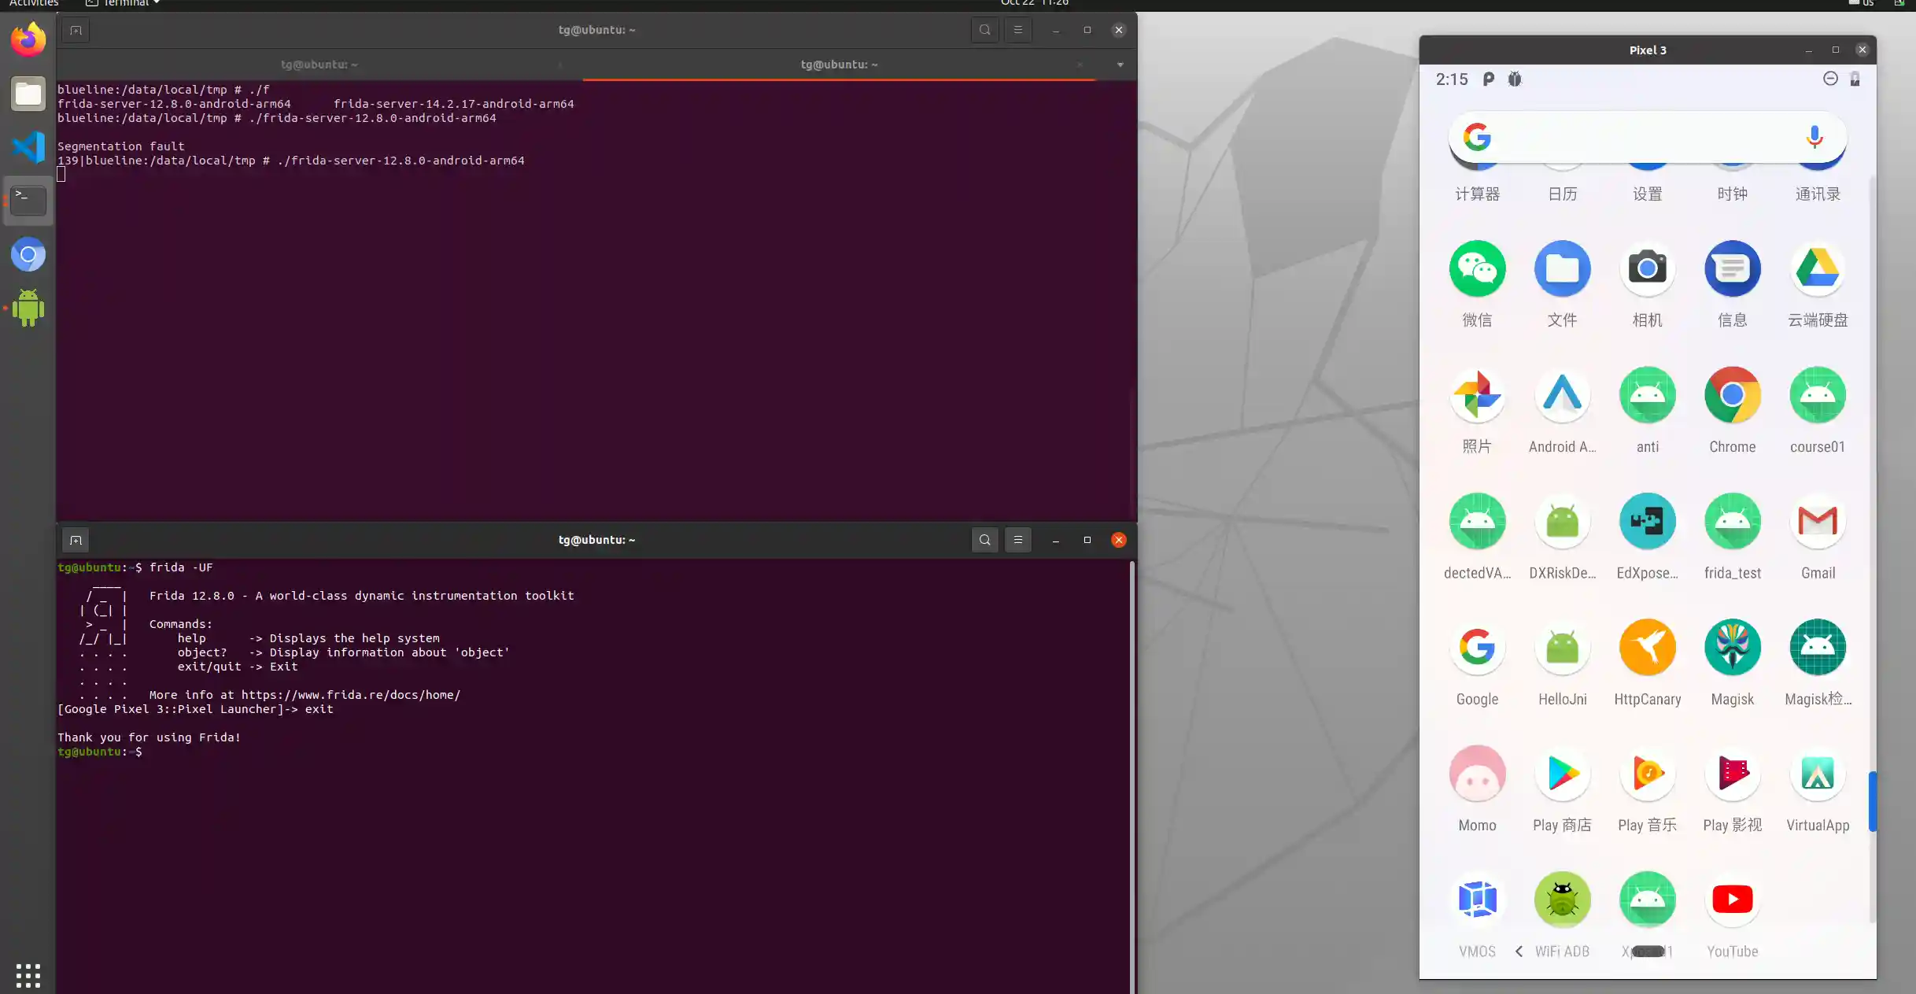
Task: Open the search in the bottom terminal window
Action: (984, 540)
